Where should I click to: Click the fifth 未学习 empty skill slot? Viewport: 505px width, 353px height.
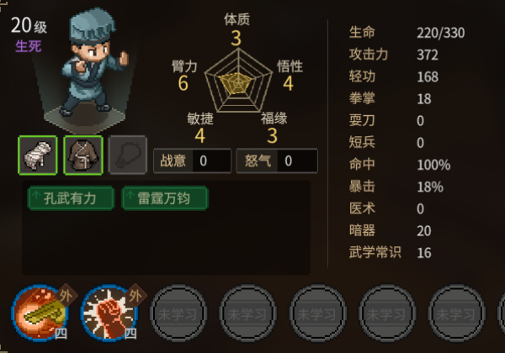[456, 313]
